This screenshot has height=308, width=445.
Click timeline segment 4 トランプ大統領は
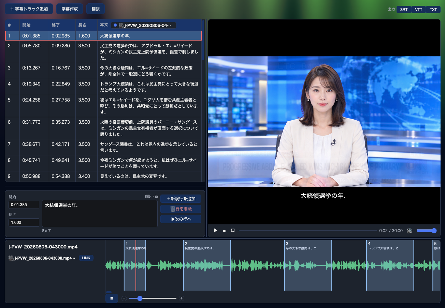pos(390,265)
